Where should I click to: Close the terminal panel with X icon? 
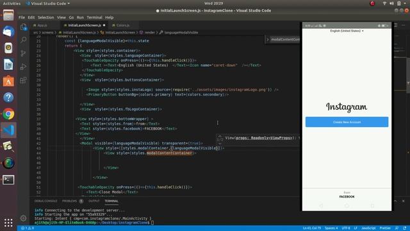tap(403, 201)
